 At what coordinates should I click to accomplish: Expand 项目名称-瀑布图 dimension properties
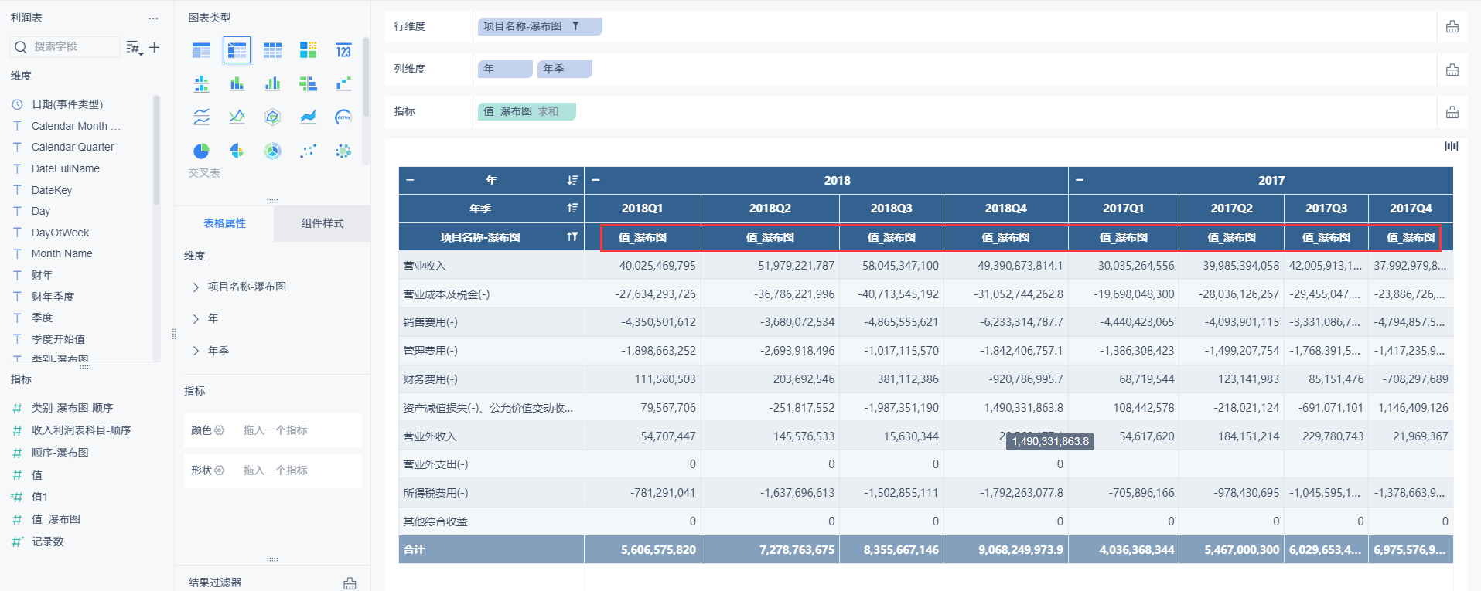pos(196,287)
